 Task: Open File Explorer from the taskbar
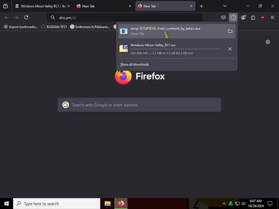pos(107,204)
